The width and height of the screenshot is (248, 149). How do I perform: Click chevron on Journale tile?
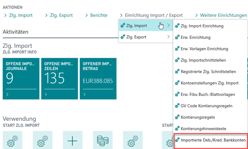pyautogui.click(x=7, y=95)
